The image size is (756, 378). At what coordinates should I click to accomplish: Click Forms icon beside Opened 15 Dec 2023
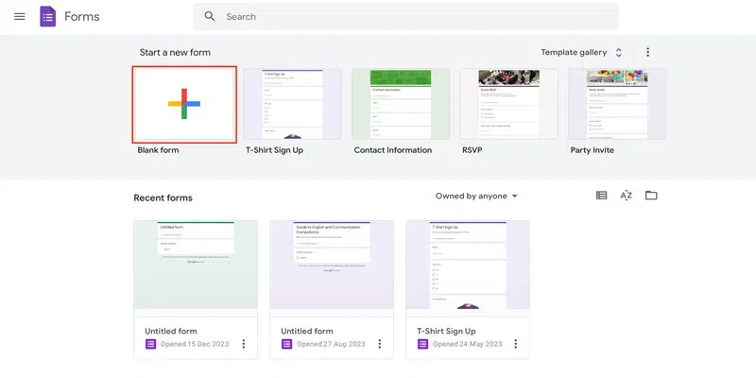pyautogui.click(x=150, y=344)
